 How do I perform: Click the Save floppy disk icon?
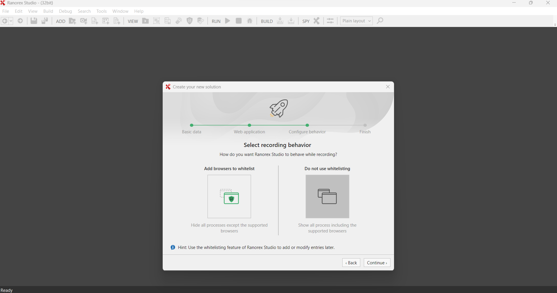[34, 21]
